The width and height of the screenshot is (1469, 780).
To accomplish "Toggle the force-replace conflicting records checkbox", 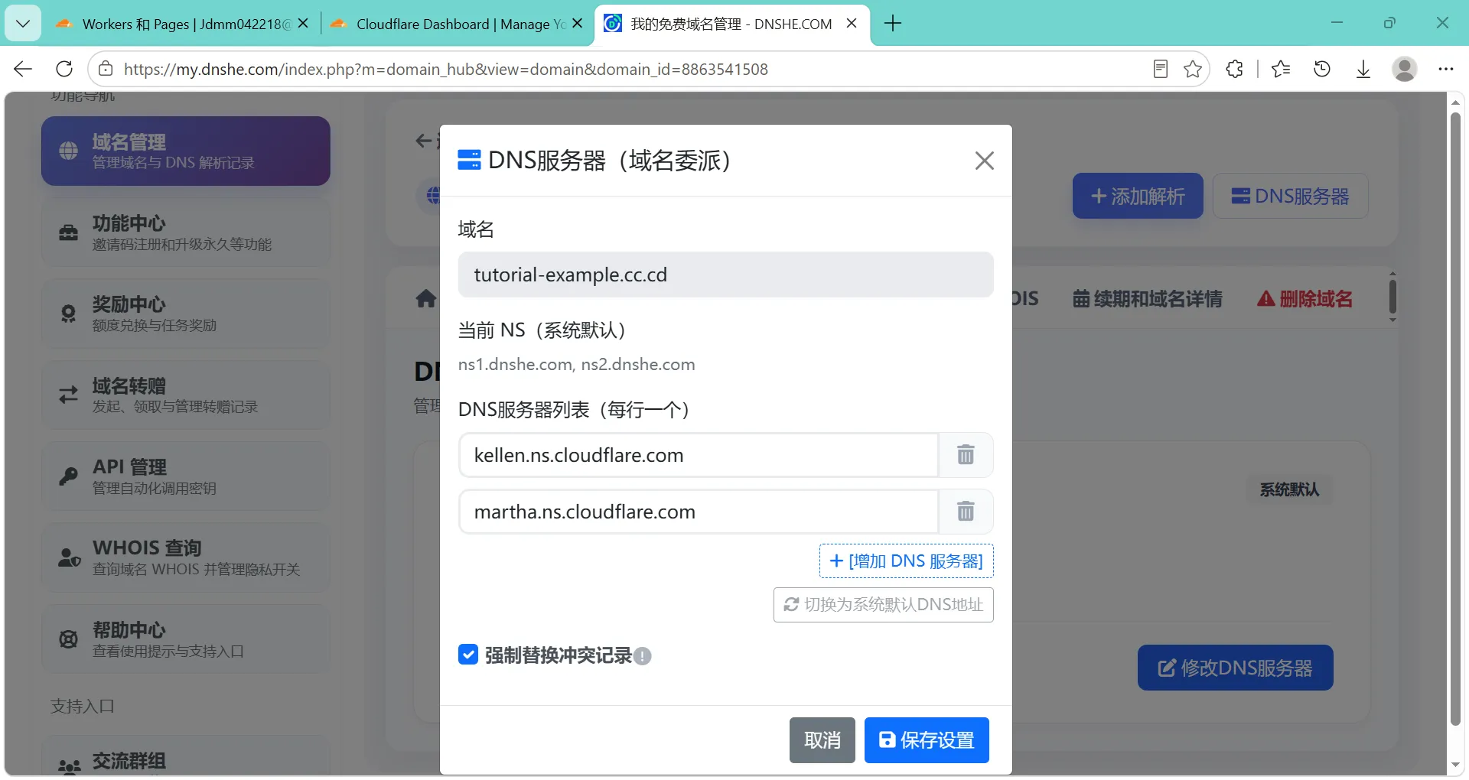I will [x=468, y=655].
